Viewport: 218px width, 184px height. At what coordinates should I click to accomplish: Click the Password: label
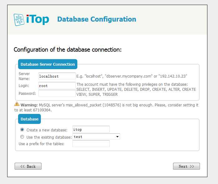[x=27, y=93]
